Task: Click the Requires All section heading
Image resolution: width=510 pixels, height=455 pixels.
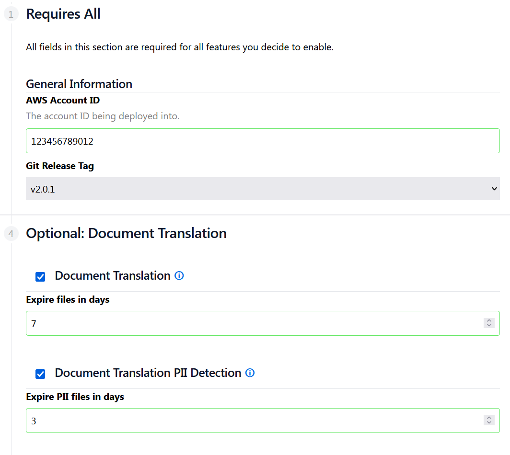Action: [63, 14]
